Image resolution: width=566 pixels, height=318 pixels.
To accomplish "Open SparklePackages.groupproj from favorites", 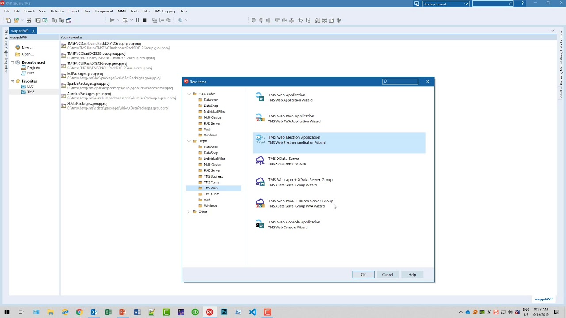I will (x=88, y=84).
